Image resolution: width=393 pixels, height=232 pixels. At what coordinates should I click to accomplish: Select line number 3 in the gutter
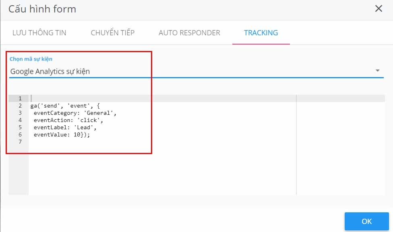coord(20,113)
